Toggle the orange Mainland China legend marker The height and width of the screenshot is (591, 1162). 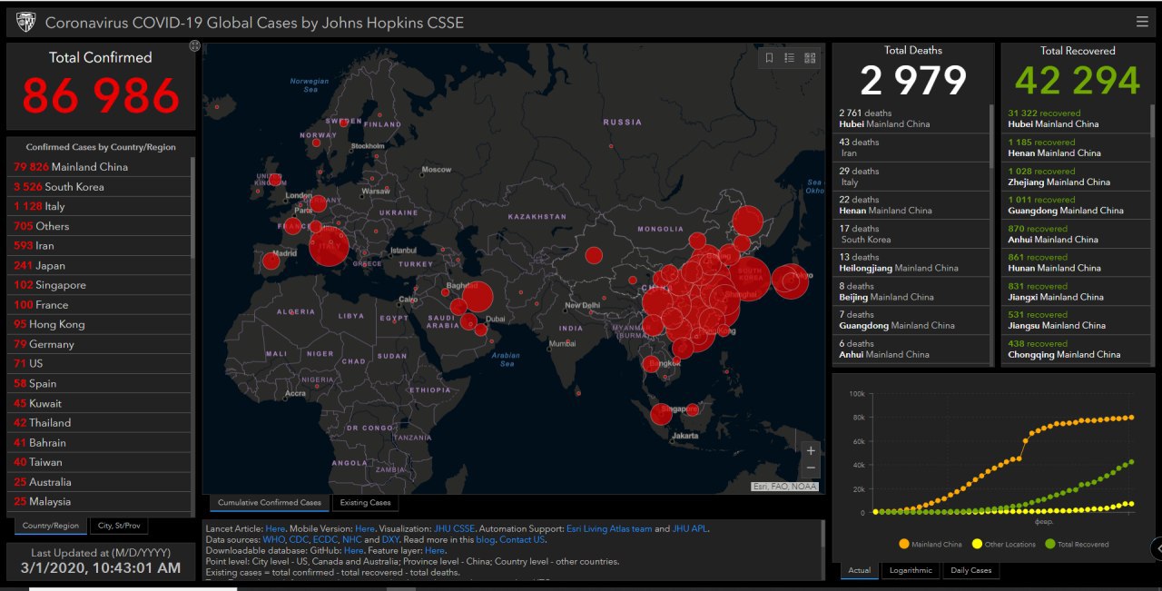pyautogui.click(x=903, y=544)
